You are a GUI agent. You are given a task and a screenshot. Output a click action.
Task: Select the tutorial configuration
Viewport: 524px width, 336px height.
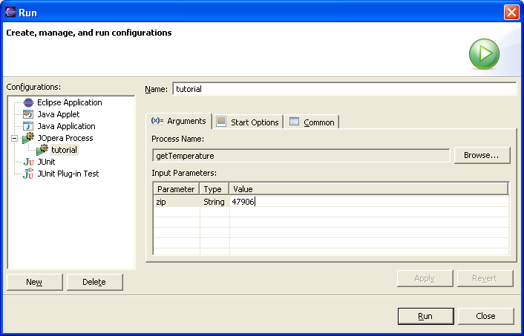(x=64, y=150)
